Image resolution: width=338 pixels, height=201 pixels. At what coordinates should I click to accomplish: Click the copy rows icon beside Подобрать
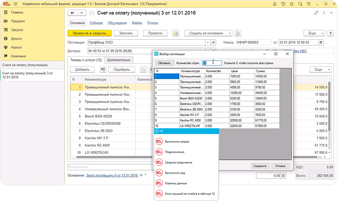coord(143,69)
